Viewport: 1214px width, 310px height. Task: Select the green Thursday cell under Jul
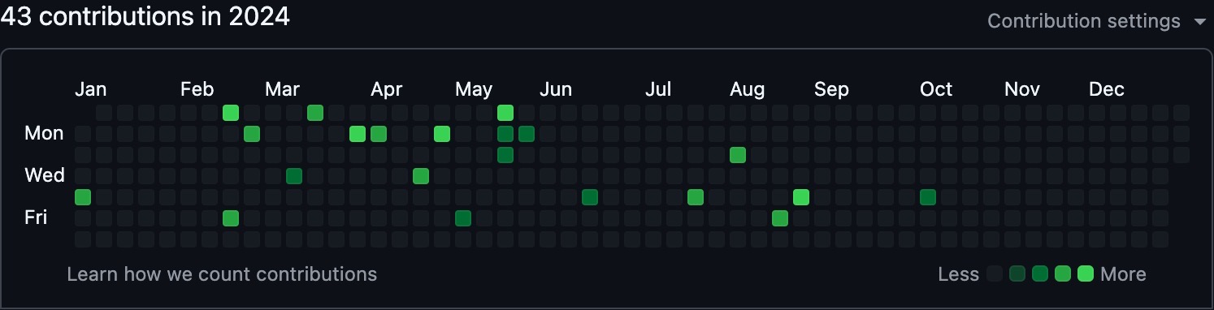[x=696, y=197]
